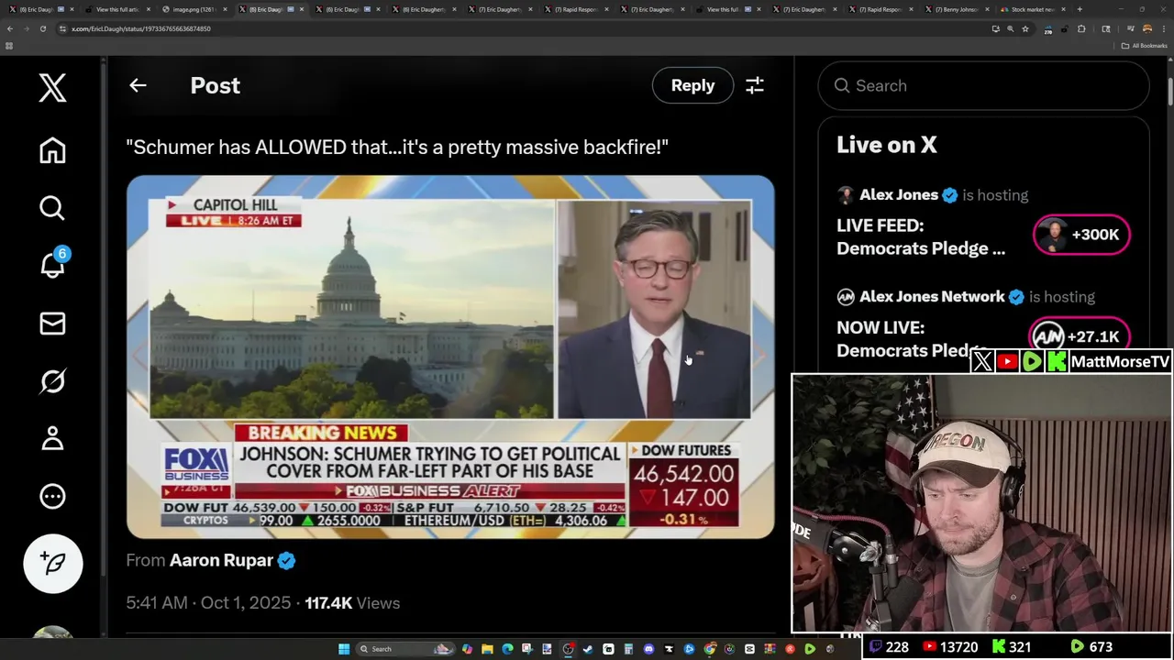Screen dimensions: 1174x660
Task: Click the Windows taskbar Search box
Action: click(x=406, y=649)
